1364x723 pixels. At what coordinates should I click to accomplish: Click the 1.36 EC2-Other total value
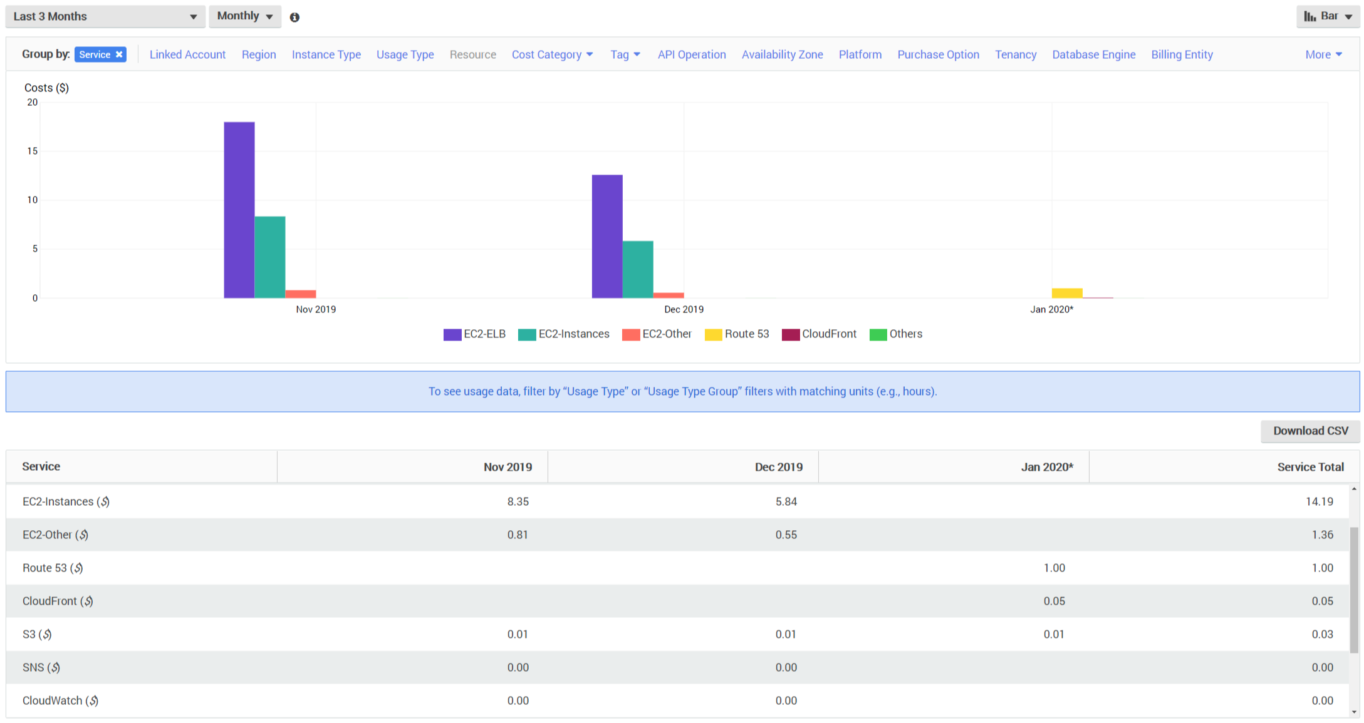coord(1322,535)
